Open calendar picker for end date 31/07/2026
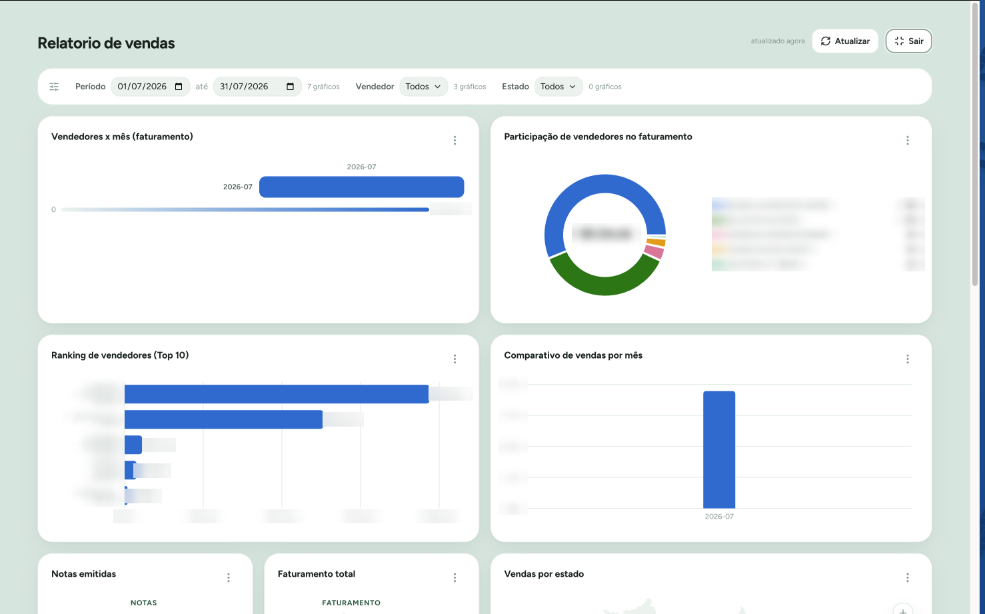The image size is (985, 614). [290, 87]
